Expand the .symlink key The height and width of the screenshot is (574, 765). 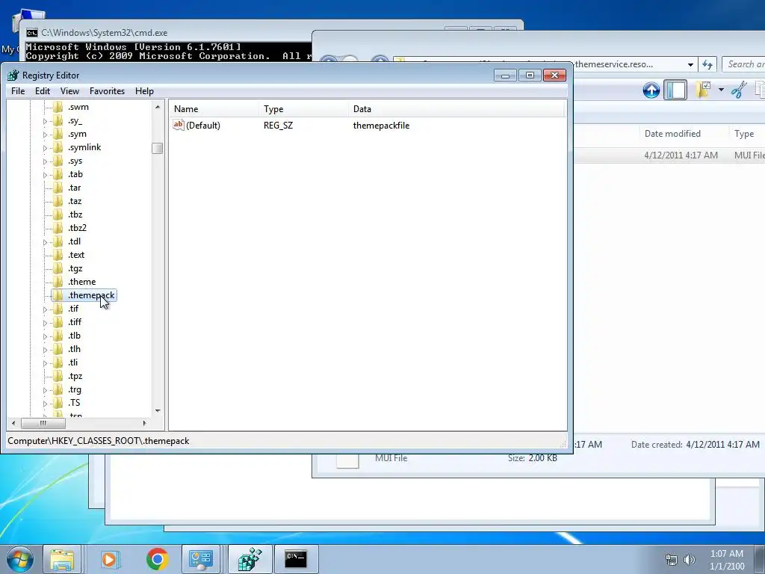(x=45, y=148)
